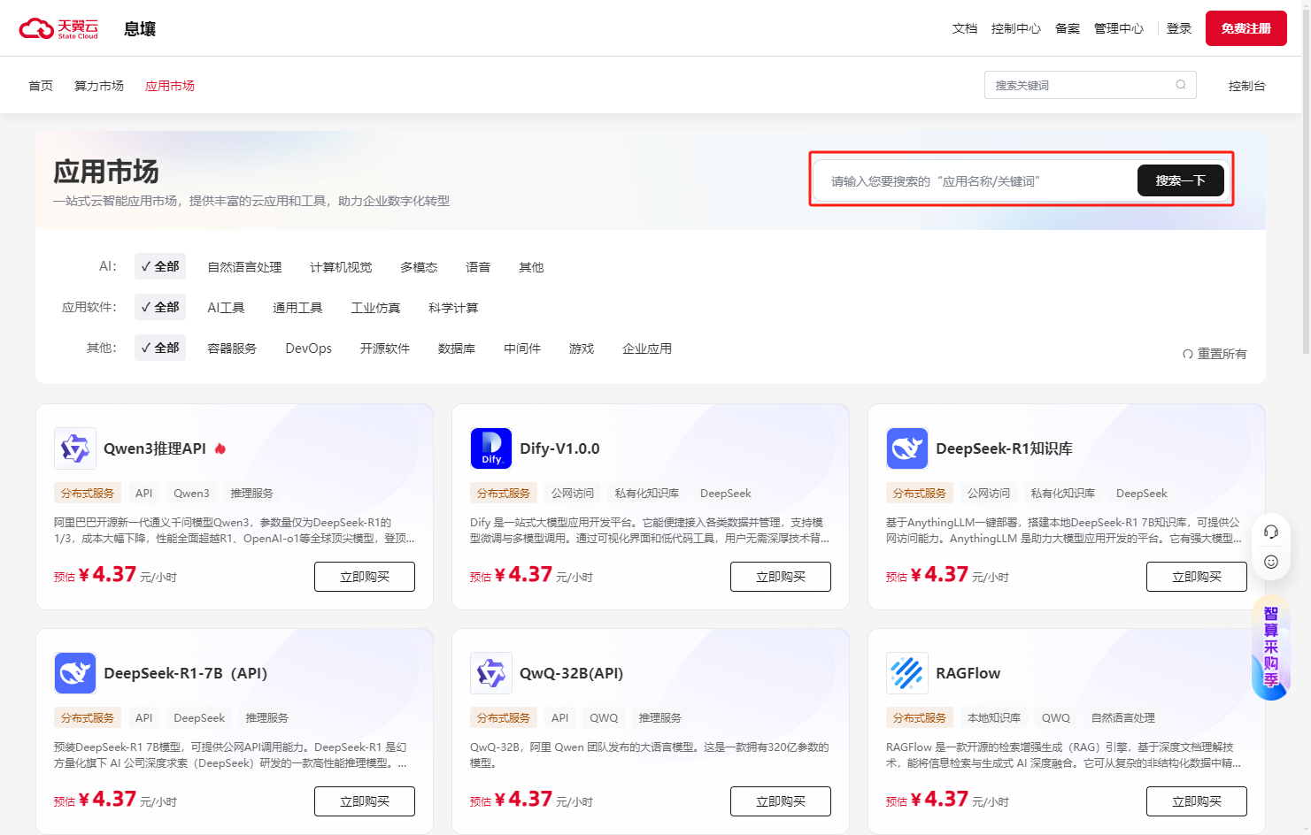Click 立即购买 for Dify-V1.0.0
1311x835 pixels.
point(781,577)
